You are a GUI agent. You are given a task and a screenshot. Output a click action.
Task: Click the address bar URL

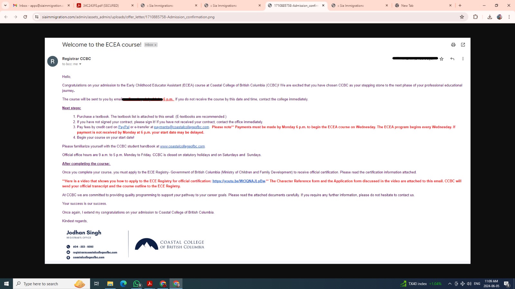click(128, 17)
